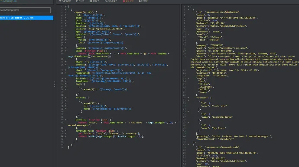Click the company toUpperCase template line
299x167 pixels.
click(101, 48)
